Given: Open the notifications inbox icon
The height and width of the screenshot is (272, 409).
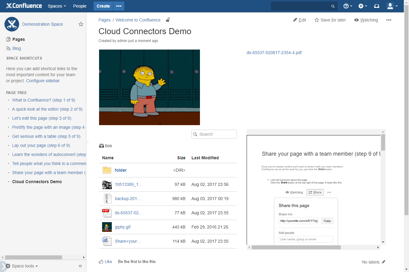Looking at the screenshot, I should (x=377, y=6).
